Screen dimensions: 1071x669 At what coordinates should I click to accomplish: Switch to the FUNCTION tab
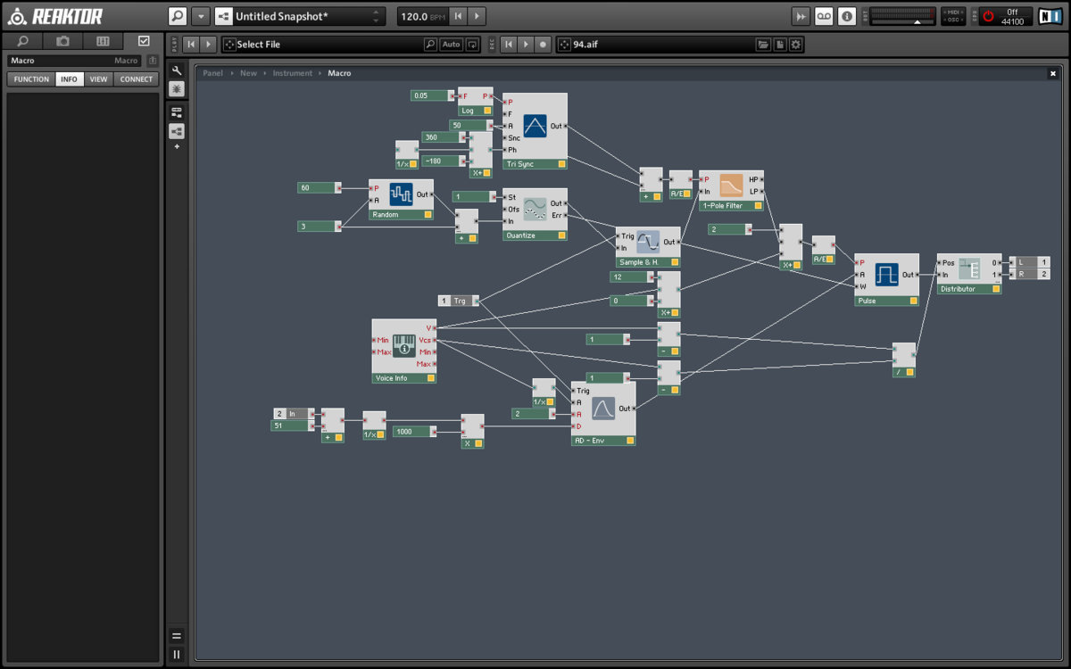(31, 79)
